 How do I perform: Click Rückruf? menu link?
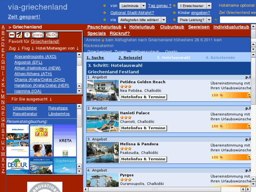[120, 33]
